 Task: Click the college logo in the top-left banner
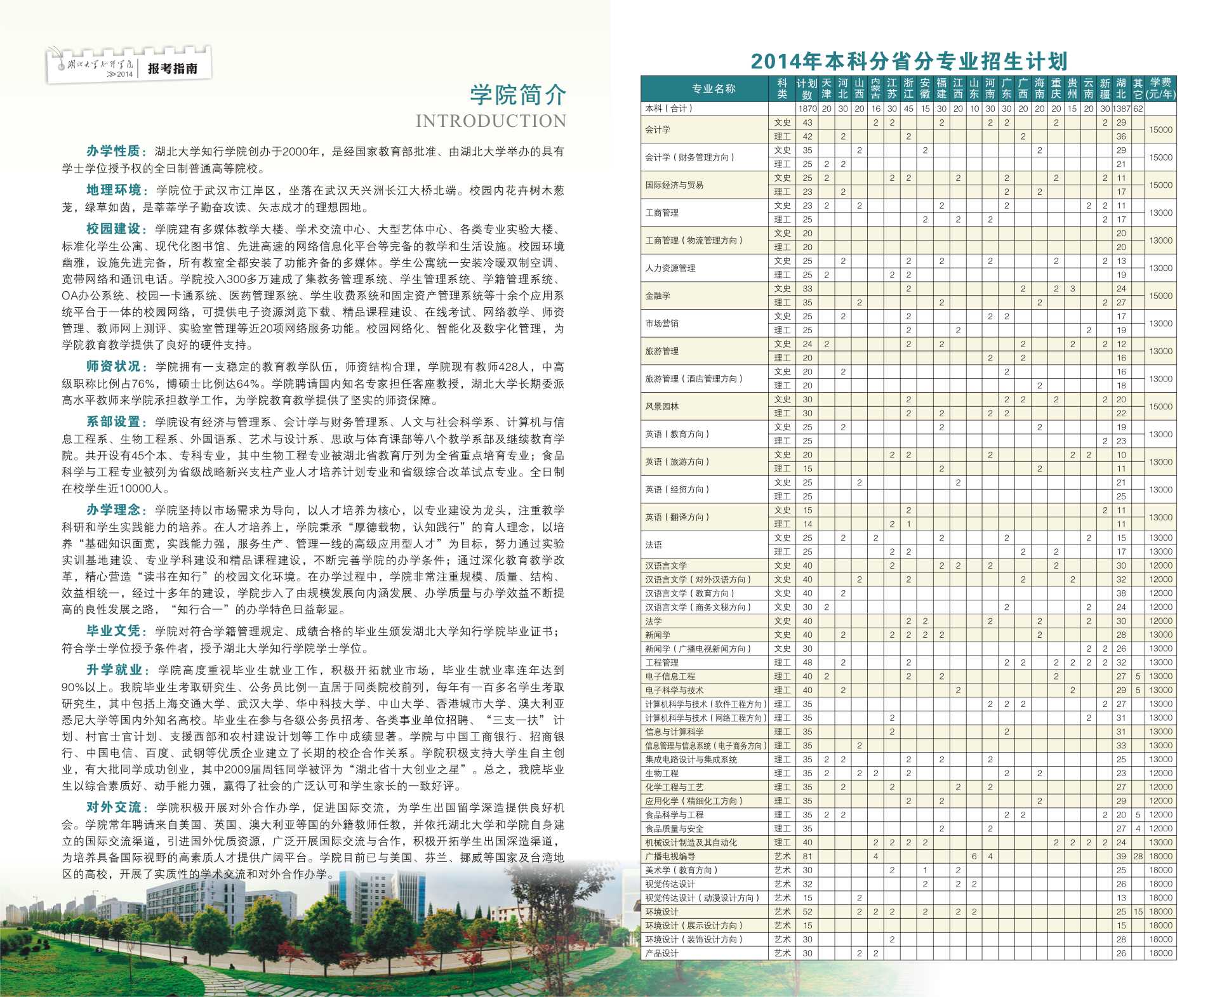[x=96, y=65]
